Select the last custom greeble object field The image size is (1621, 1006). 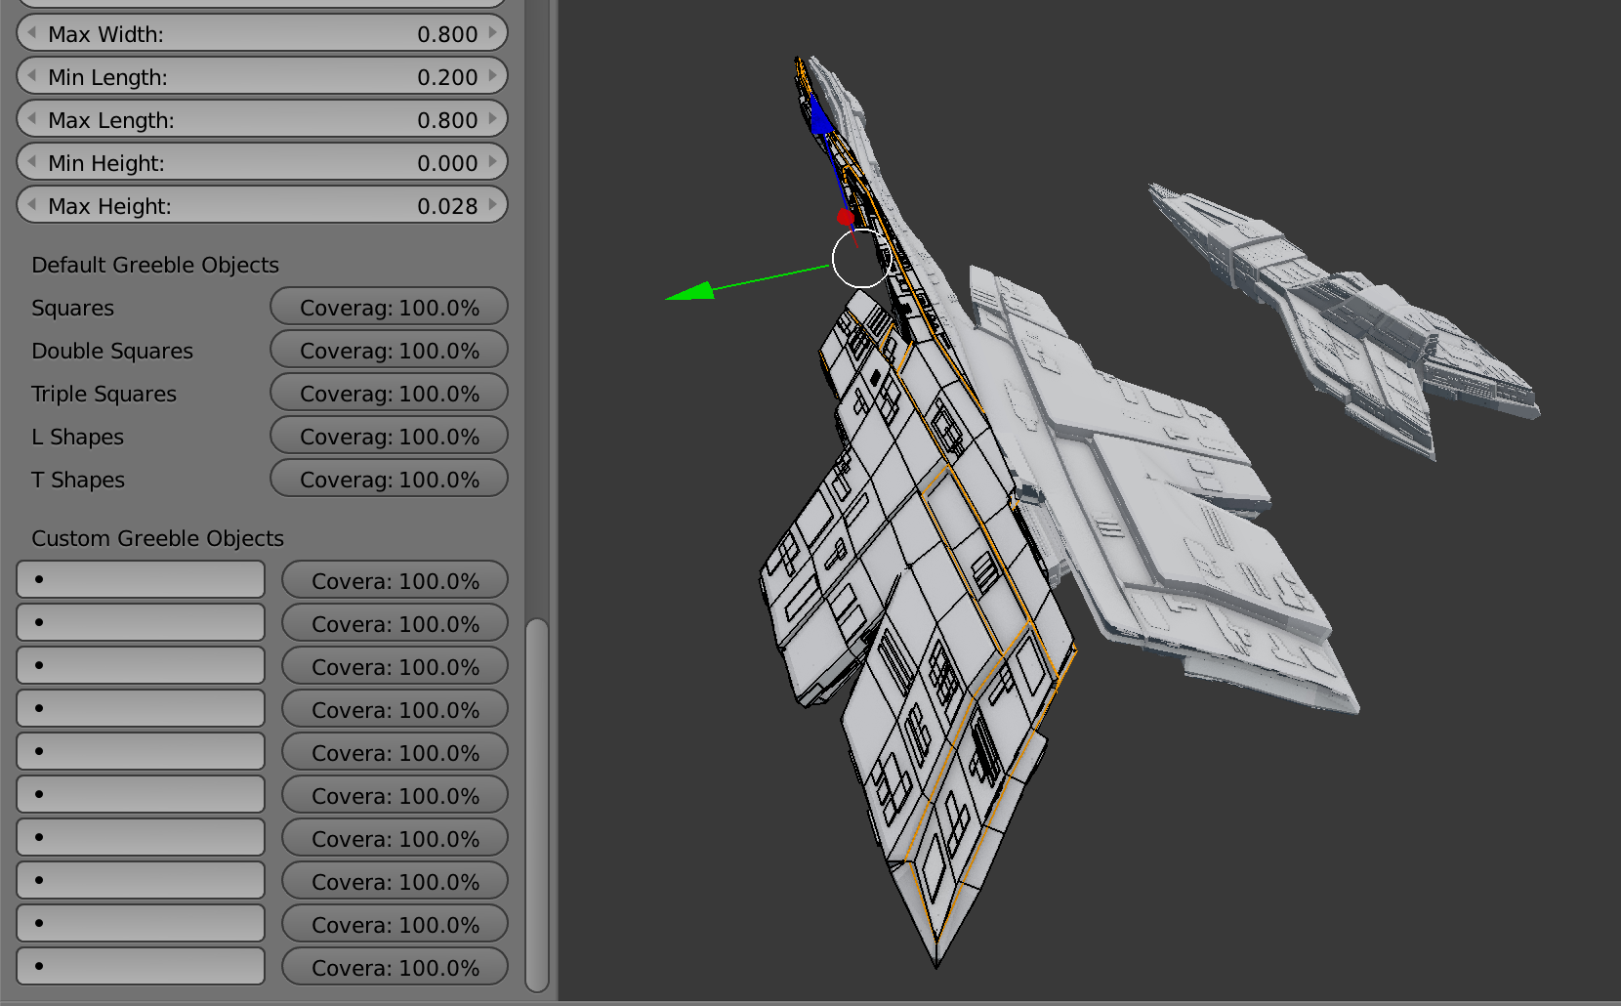coord(141,966)
